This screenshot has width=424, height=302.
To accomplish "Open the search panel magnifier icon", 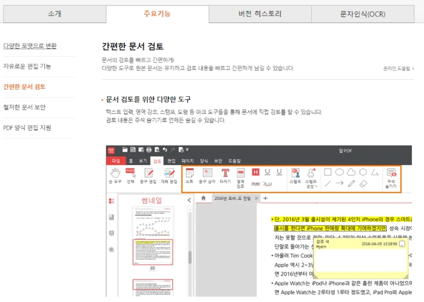I will tap(112, 250).
